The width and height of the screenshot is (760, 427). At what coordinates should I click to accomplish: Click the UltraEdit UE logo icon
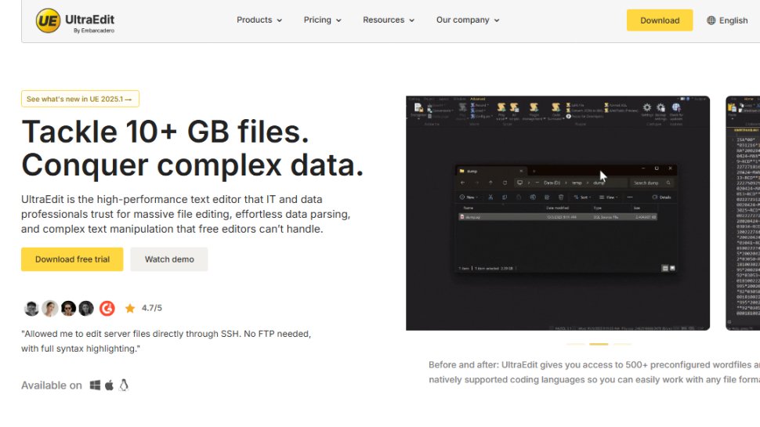tap(48, 20)
